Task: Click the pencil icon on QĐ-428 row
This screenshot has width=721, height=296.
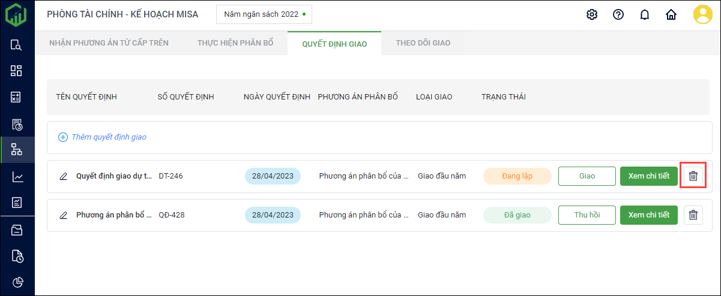Action: pos(64,215)
